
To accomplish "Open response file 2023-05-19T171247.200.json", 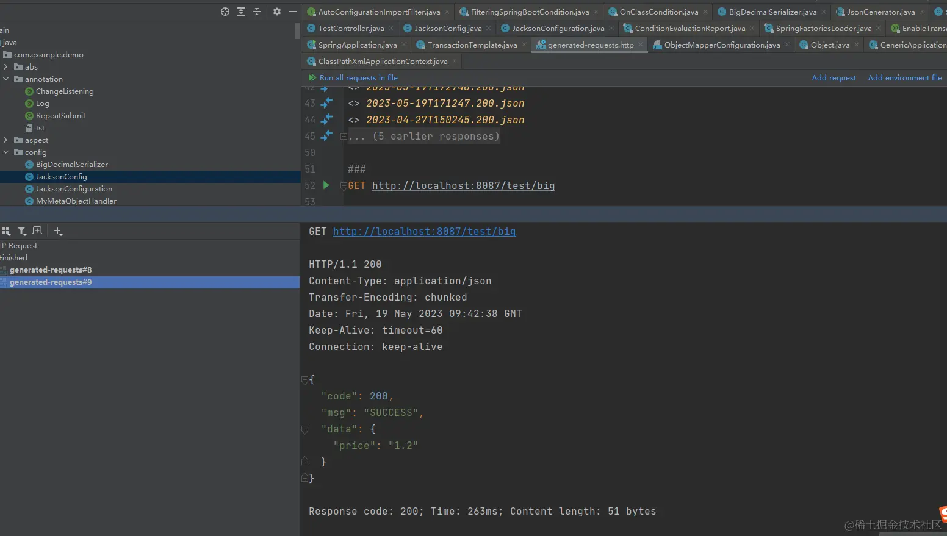I will point(445,104).
